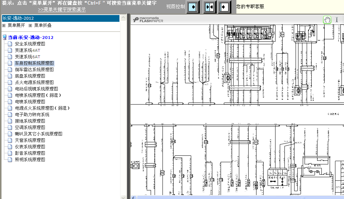Click the left panel scrollbar up arrow
This screenshot has height=199, width=344.
coord(124,17)
